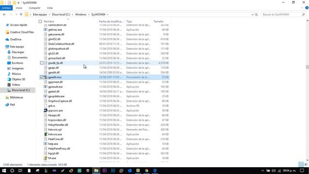
Task: Open the Explorer help question-mark icon
Action: click(x=307, y=8)
